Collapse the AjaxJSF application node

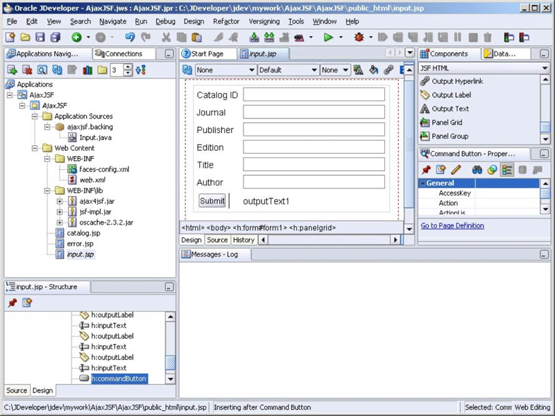tap(10, 95)
